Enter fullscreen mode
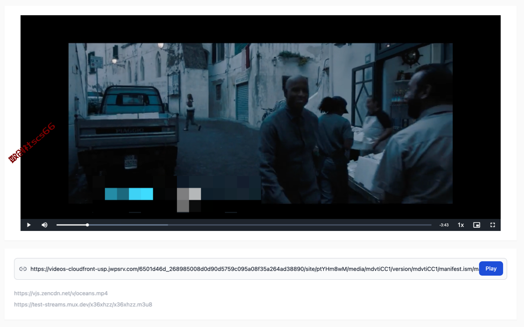The height and width of the screenshot is (327, 524). 493,225
